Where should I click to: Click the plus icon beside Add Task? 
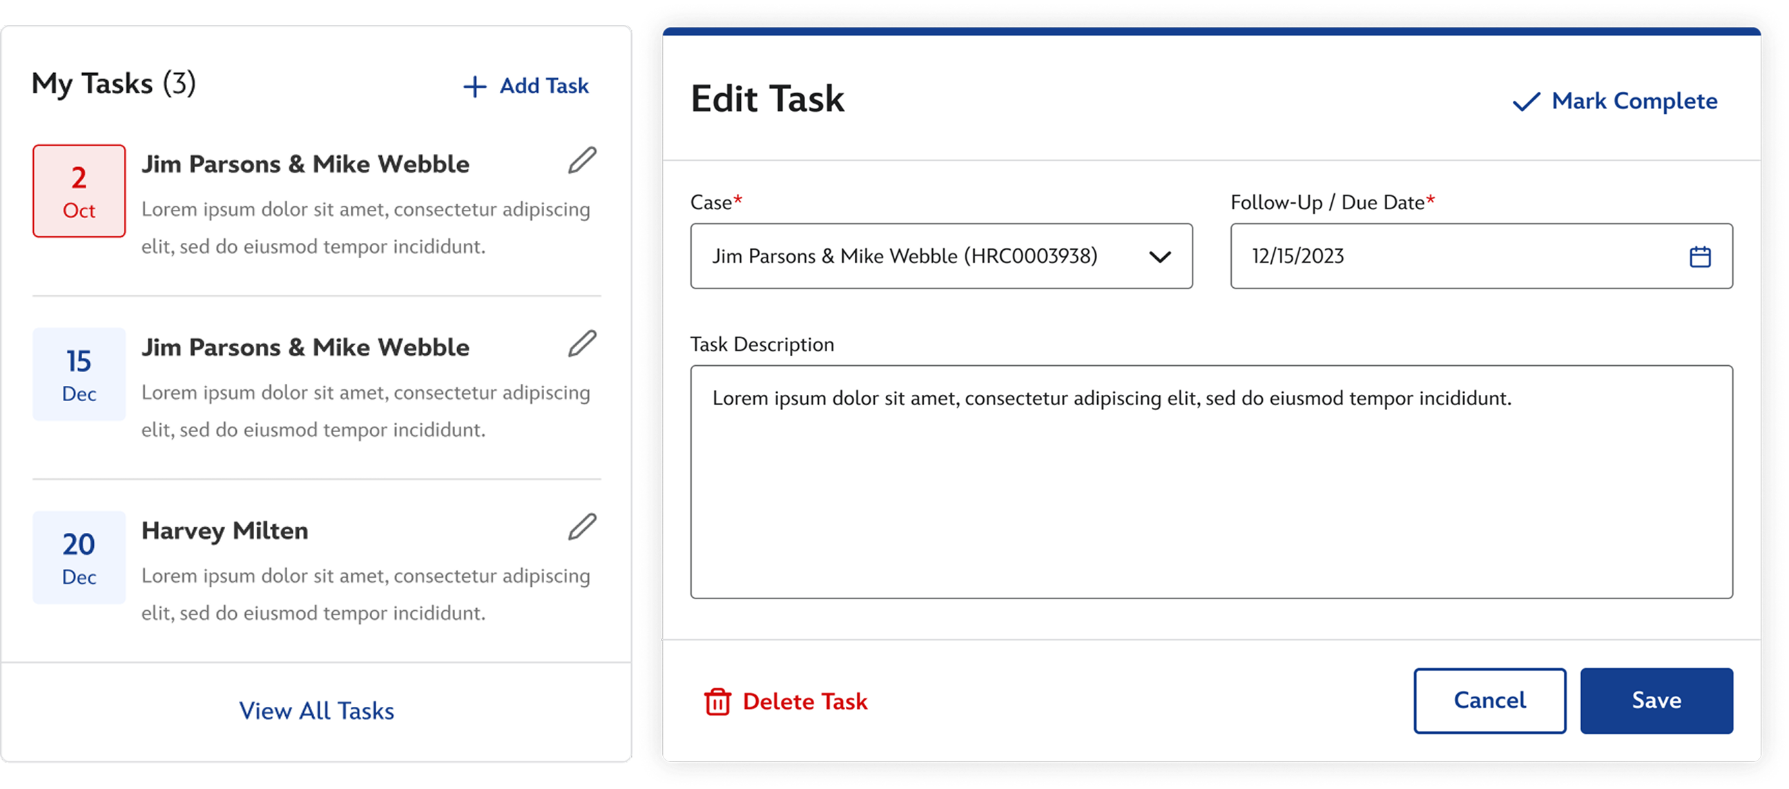475,87
